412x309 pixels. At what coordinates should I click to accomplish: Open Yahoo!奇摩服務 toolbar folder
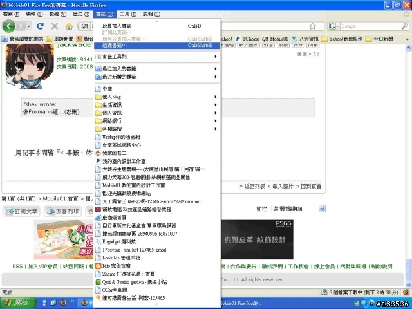pos(342,39)
